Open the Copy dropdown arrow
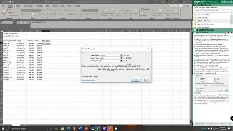233x131 pixels. tap(14, 12)
